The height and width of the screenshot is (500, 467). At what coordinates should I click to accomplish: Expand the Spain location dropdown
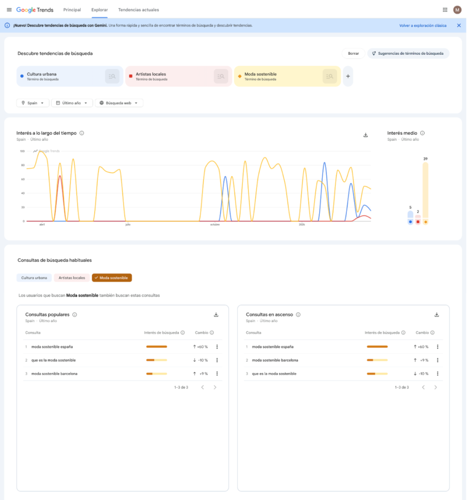click(33, 103)
